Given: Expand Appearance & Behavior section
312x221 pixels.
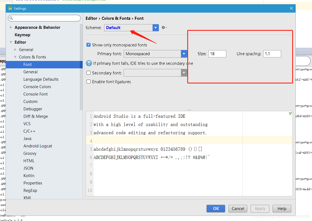Looking at the screenshot, I should [11, 27].
